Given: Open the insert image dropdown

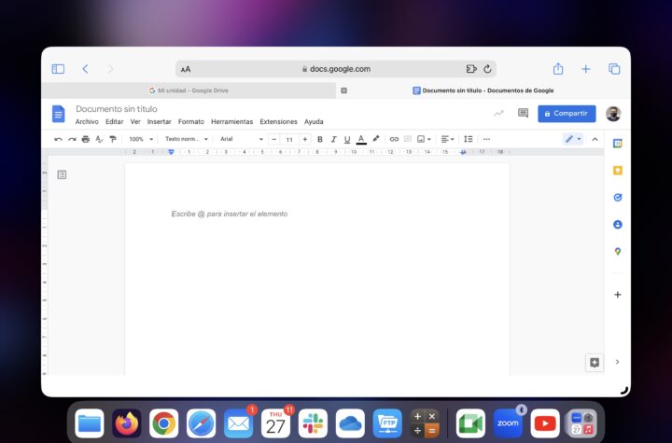Looking at the screenshot, I should pyautogui.click(x=424, y=139).
